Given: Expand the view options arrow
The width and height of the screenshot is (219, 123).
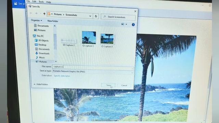Looking at the screenshot, I should pos(126,24).
